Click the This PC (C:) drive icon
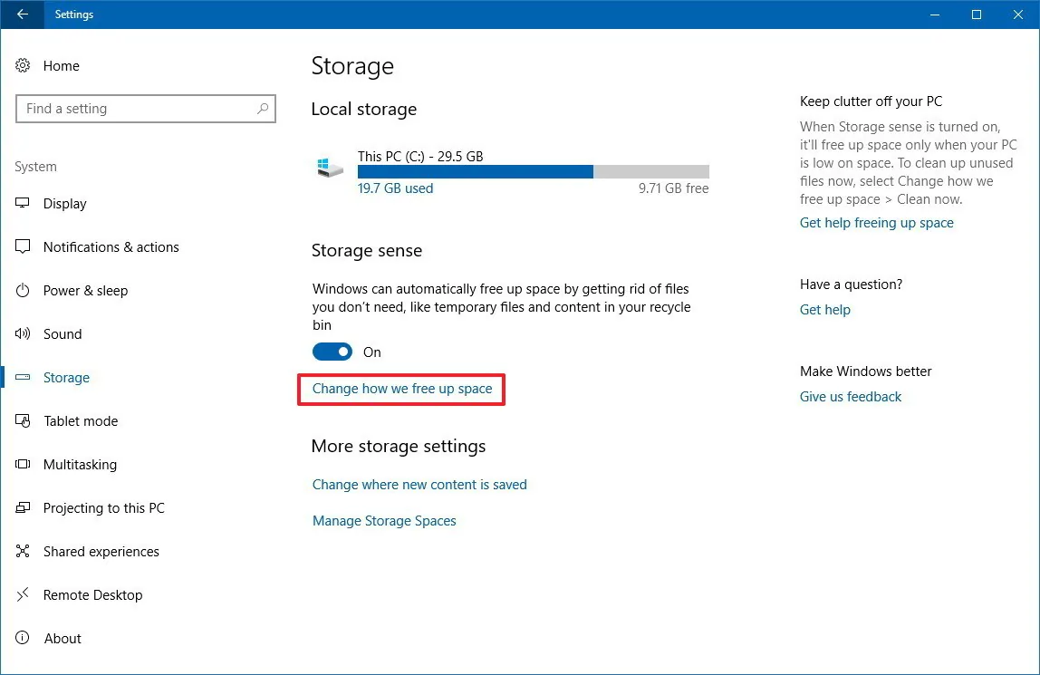Image resolution: width=1040 pixels, height=675 pixels. 330,167
